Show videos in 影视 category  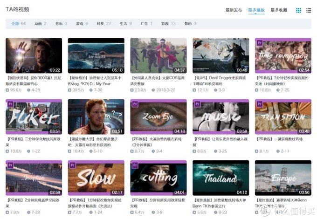[x=165, y=24]
